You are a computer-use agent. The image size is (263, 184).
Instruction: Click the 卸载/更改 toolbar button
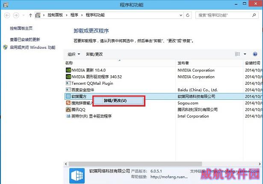tap(94, 54)
